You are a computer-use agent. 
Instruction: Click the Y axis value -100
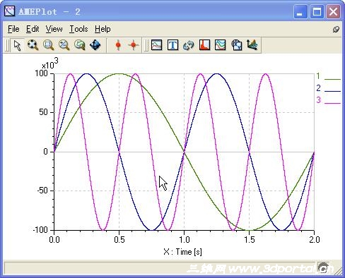tap(40, 230)
